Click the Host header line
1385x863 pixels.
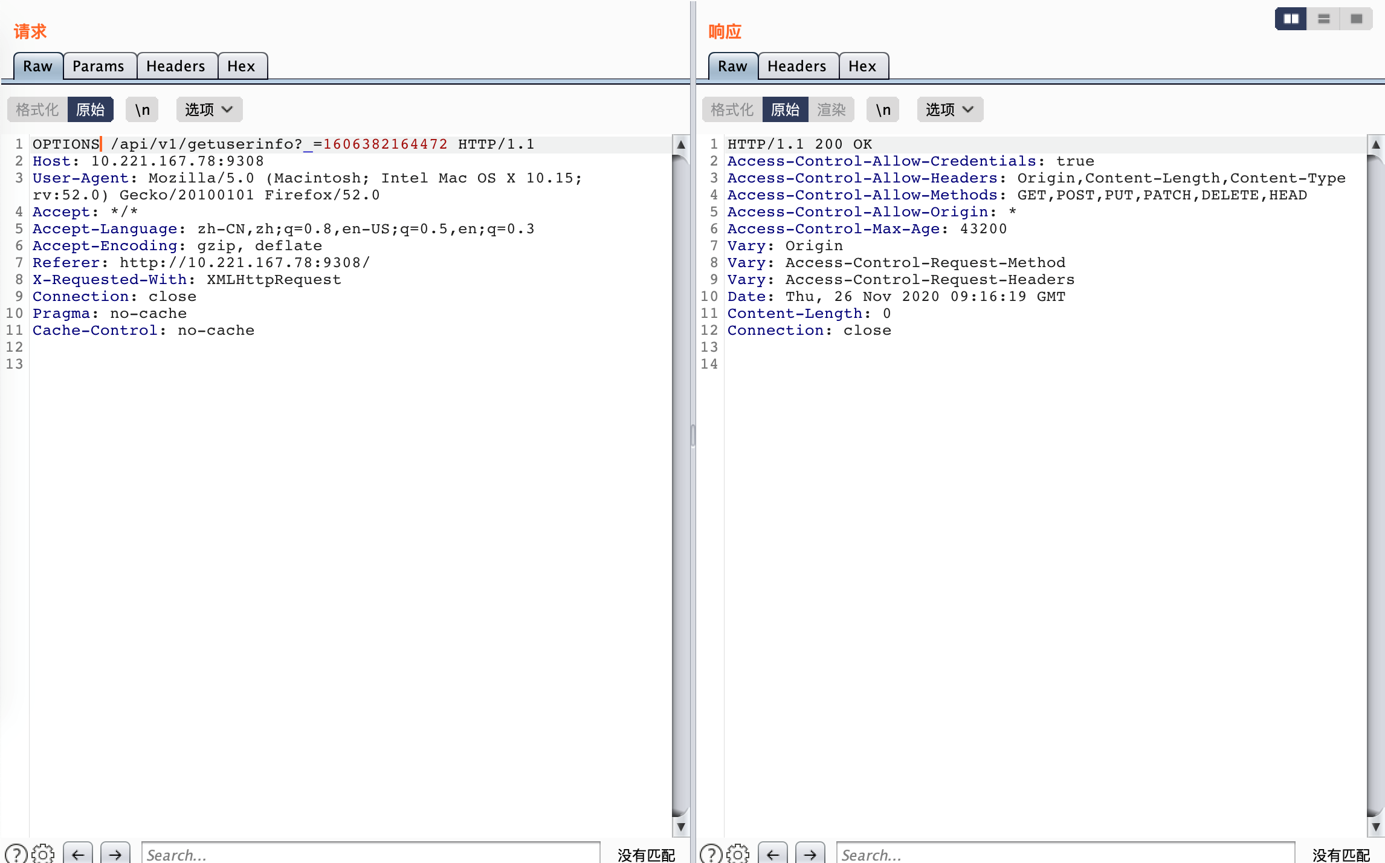click(x=148, y=161)
